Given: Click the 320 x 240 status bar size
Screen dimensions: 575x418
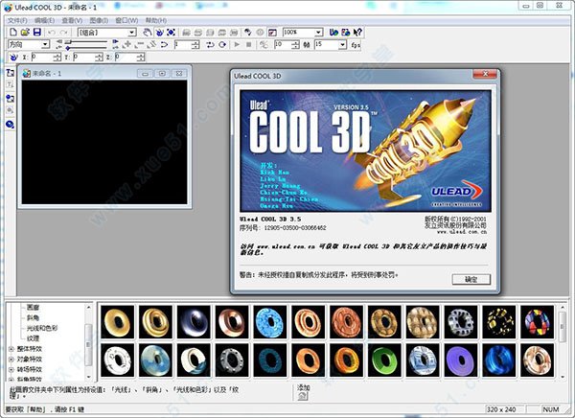Looking at the screenshot, I should point(501,409).
